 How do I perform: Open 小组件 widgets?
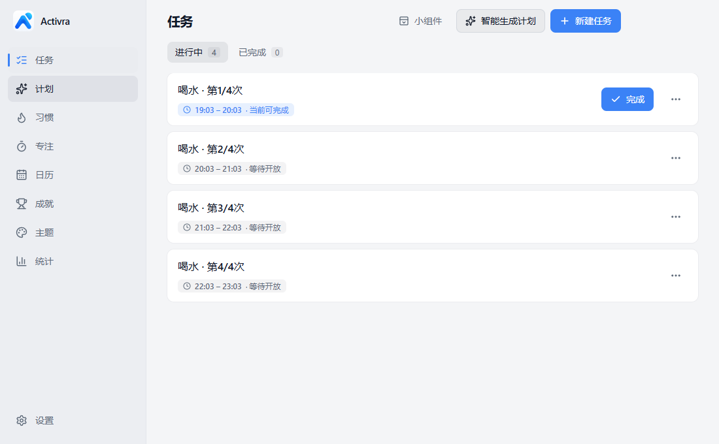[x=420, y=21]
